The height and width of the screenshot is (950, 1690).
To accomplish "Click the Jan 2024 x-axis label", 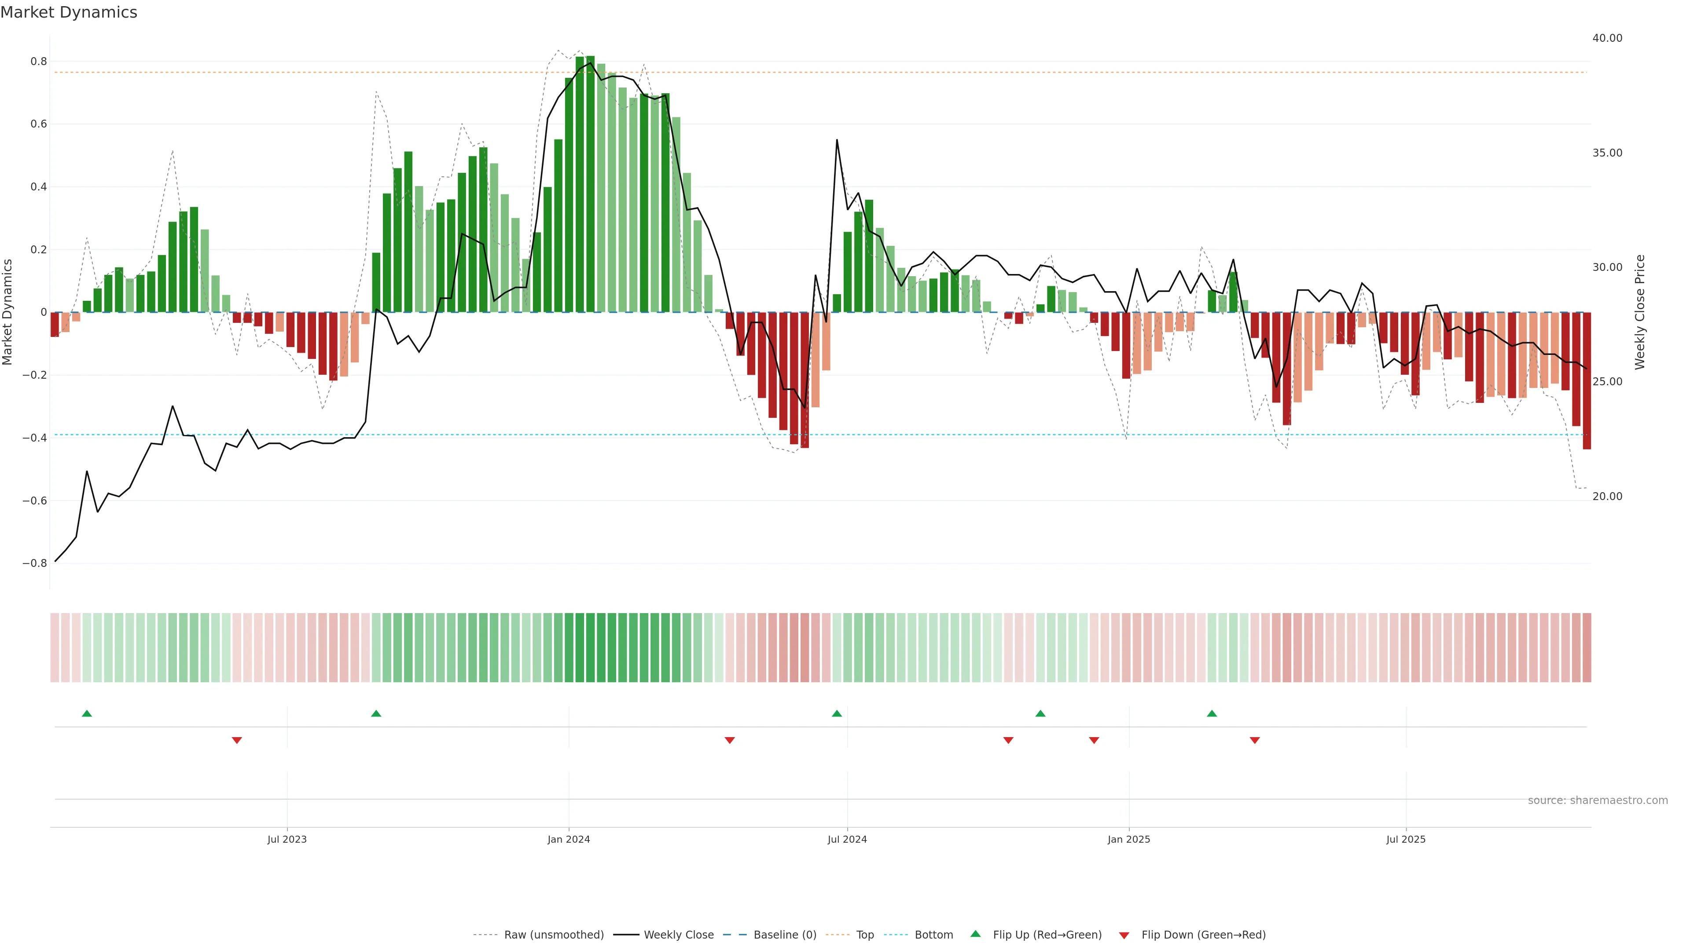I will coord(568,839).
